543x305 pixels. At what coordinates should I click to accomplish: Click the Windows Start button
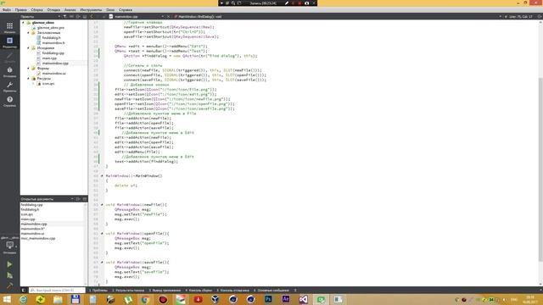(7, 299)
